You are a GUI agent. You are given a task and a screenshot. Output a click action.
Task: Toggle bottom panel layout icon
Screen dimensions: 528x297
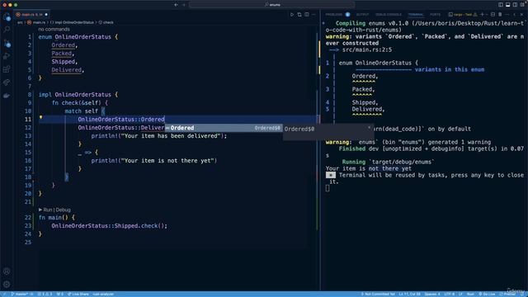508,5
